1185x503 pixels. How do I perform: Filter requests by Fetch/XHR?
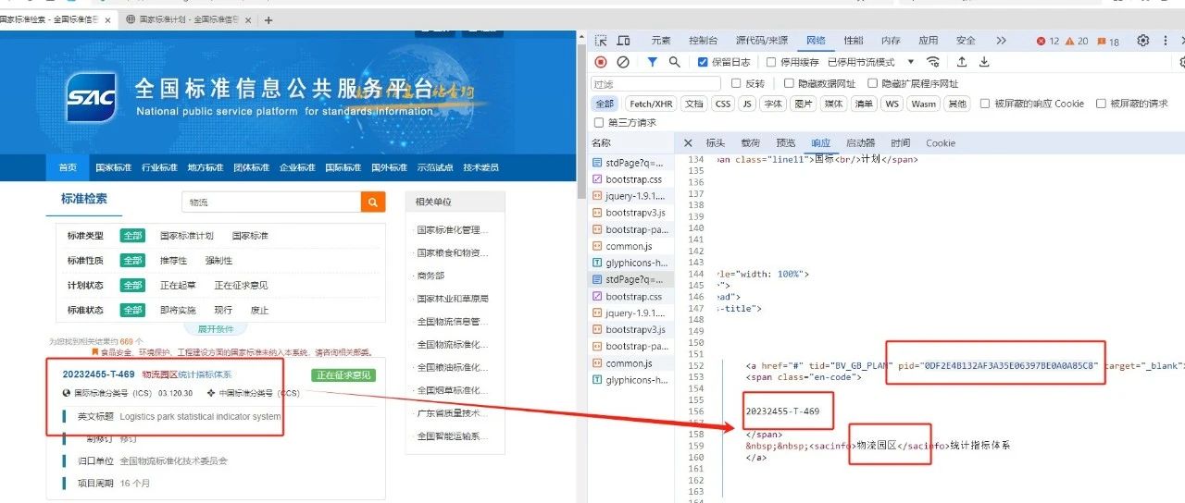pos(652,104)
